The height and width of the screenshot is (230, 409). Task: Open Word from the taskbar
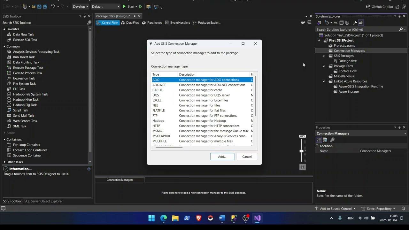pos(222,218)
